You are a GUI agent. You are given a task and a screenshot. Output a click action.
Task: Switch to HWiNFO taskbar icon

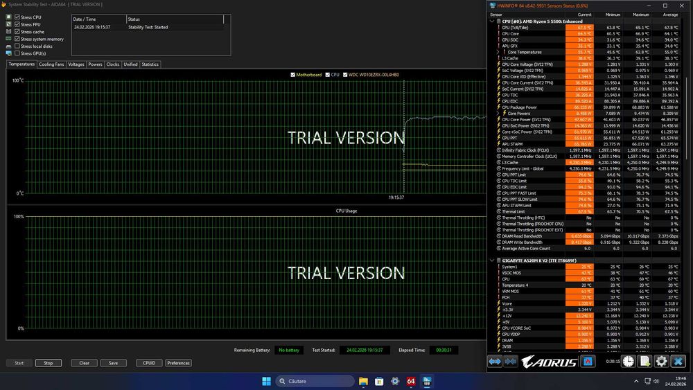427,381
